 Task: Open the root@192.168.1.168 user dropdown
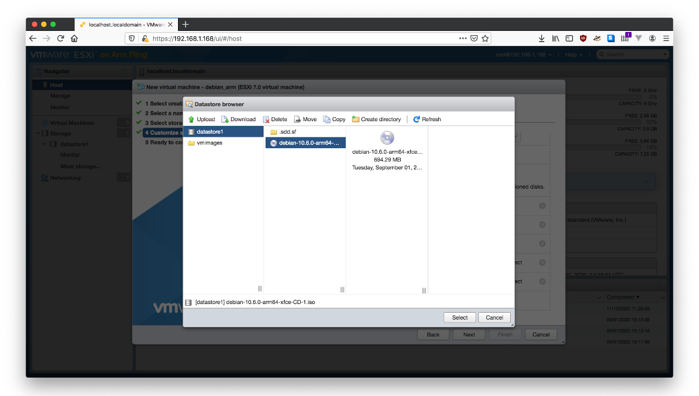[524, 55]
